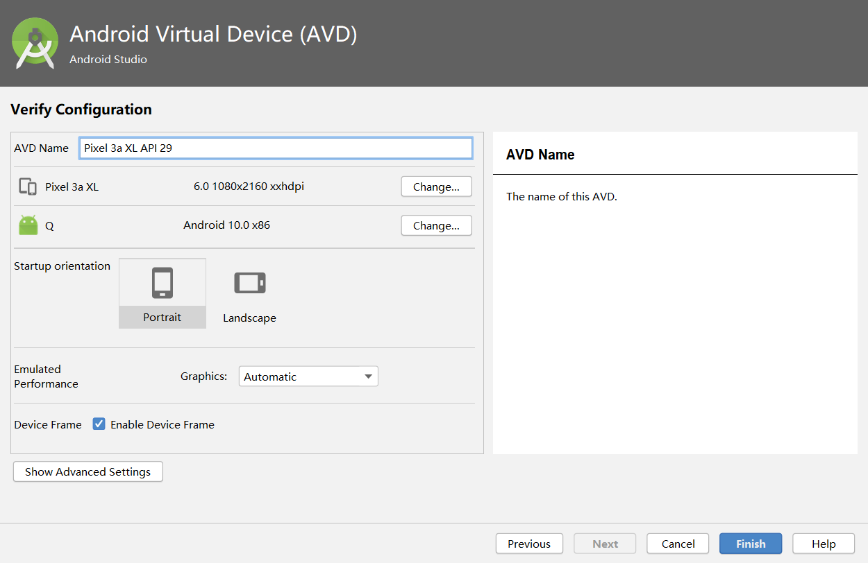Click the portrait phone glyph above Portrait label
The image size is (868, 563).
pyautogui.click(x=162, y=283)
